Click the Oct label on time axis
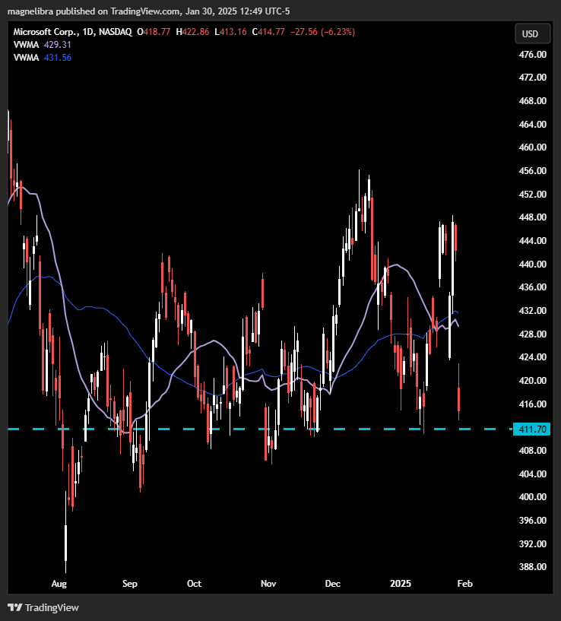Screen dimensions: 561x621 coord(194,584)
